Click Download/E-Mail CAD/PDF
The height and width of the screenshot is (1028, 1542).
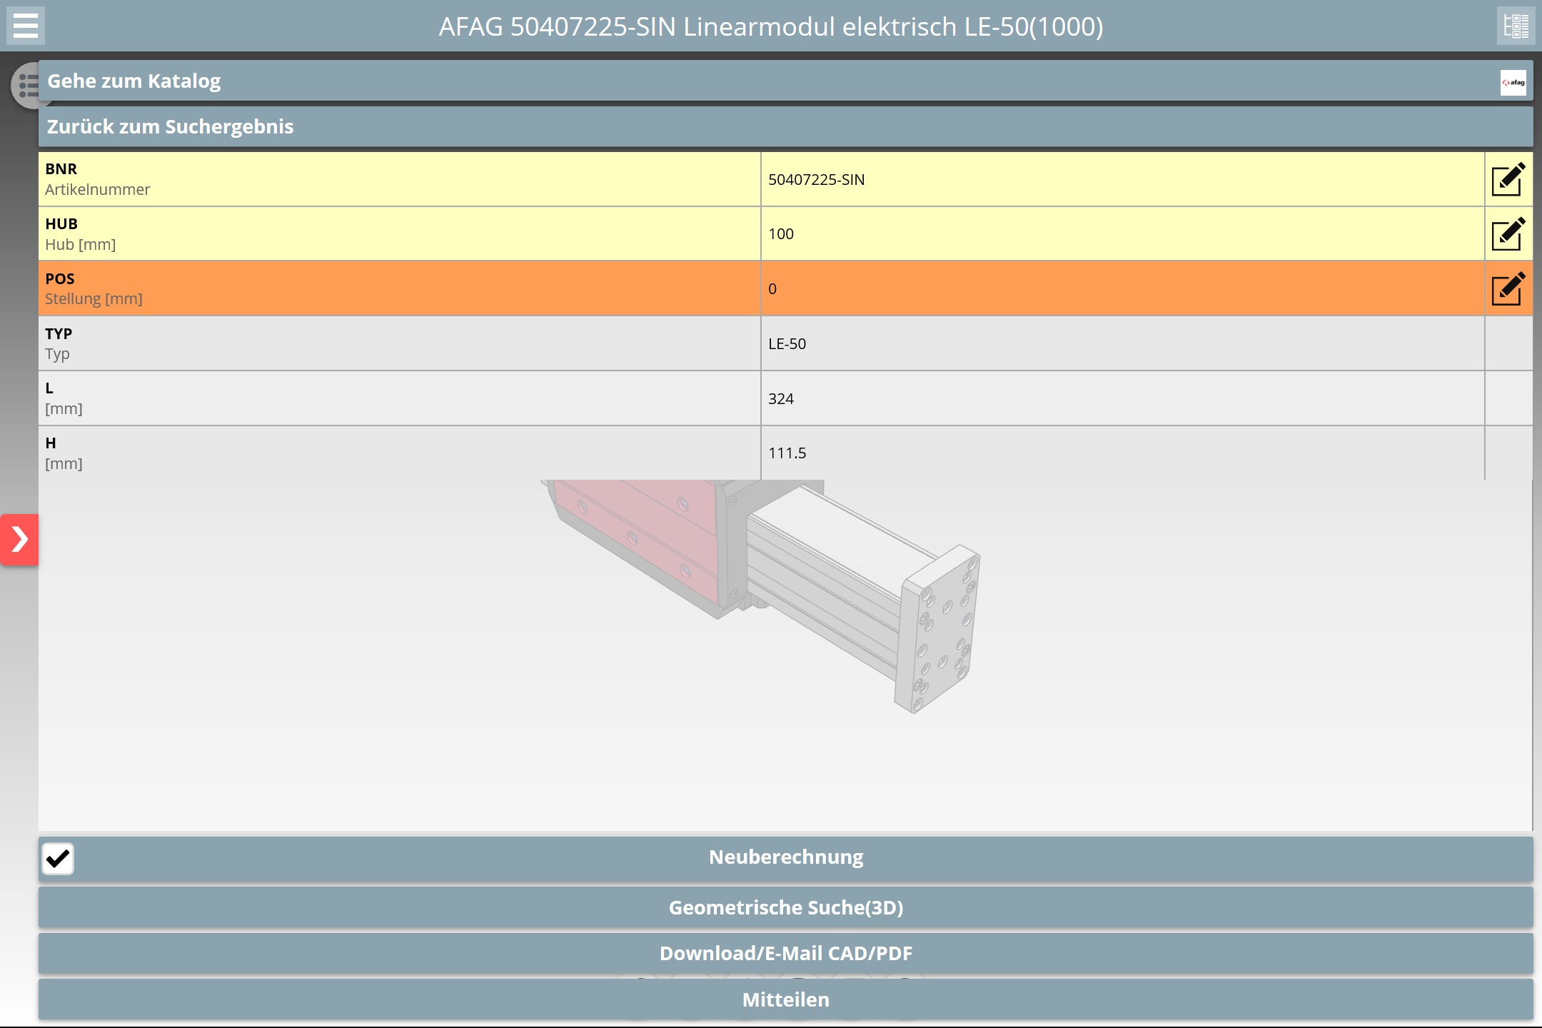785,953
